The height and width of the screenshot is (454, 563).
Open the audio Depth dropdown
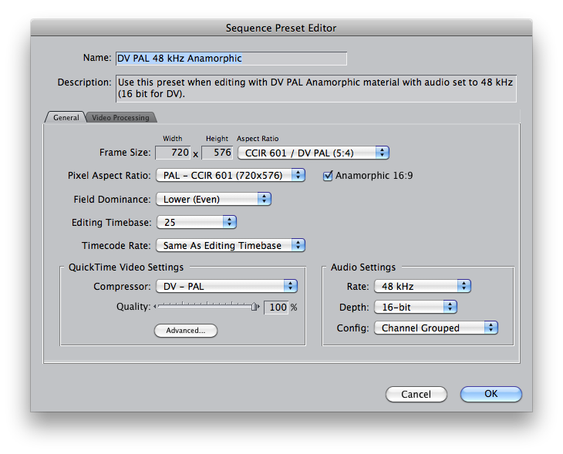tap(416, 308)
